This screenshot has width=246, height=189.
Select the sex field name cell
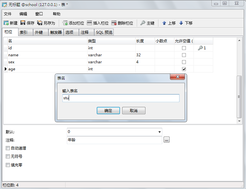point(47,62)
